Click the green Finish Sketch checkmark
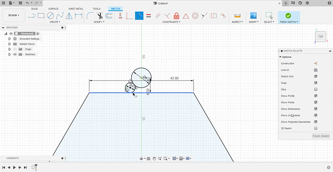This screenshot has height=172, width=333. 288,15
